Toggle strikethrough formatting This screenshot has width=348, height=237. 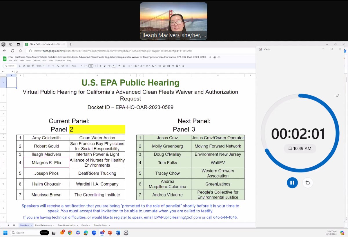(109, 66)
